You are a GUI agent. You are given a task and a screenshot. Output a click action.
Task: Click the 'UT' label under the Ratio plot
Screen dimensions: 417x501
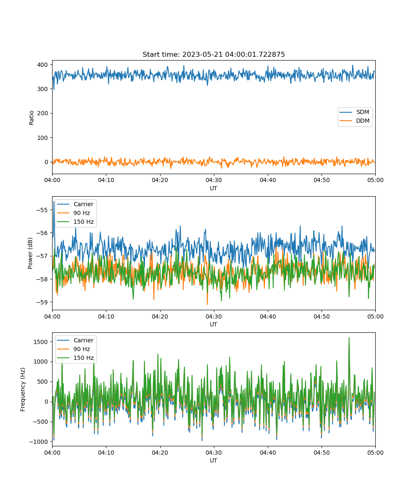tap(214, 188)
